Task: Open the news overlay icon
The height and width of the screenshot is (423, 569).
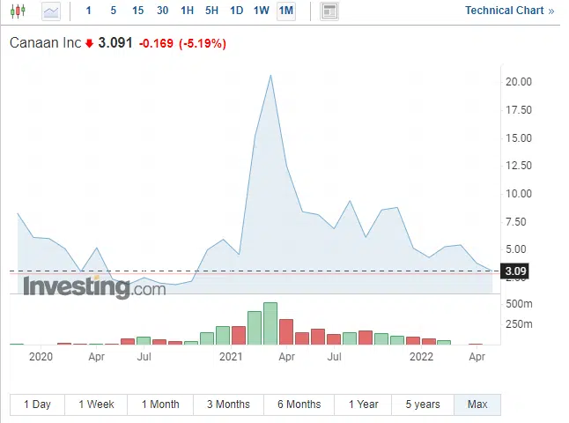Action: 329,11
